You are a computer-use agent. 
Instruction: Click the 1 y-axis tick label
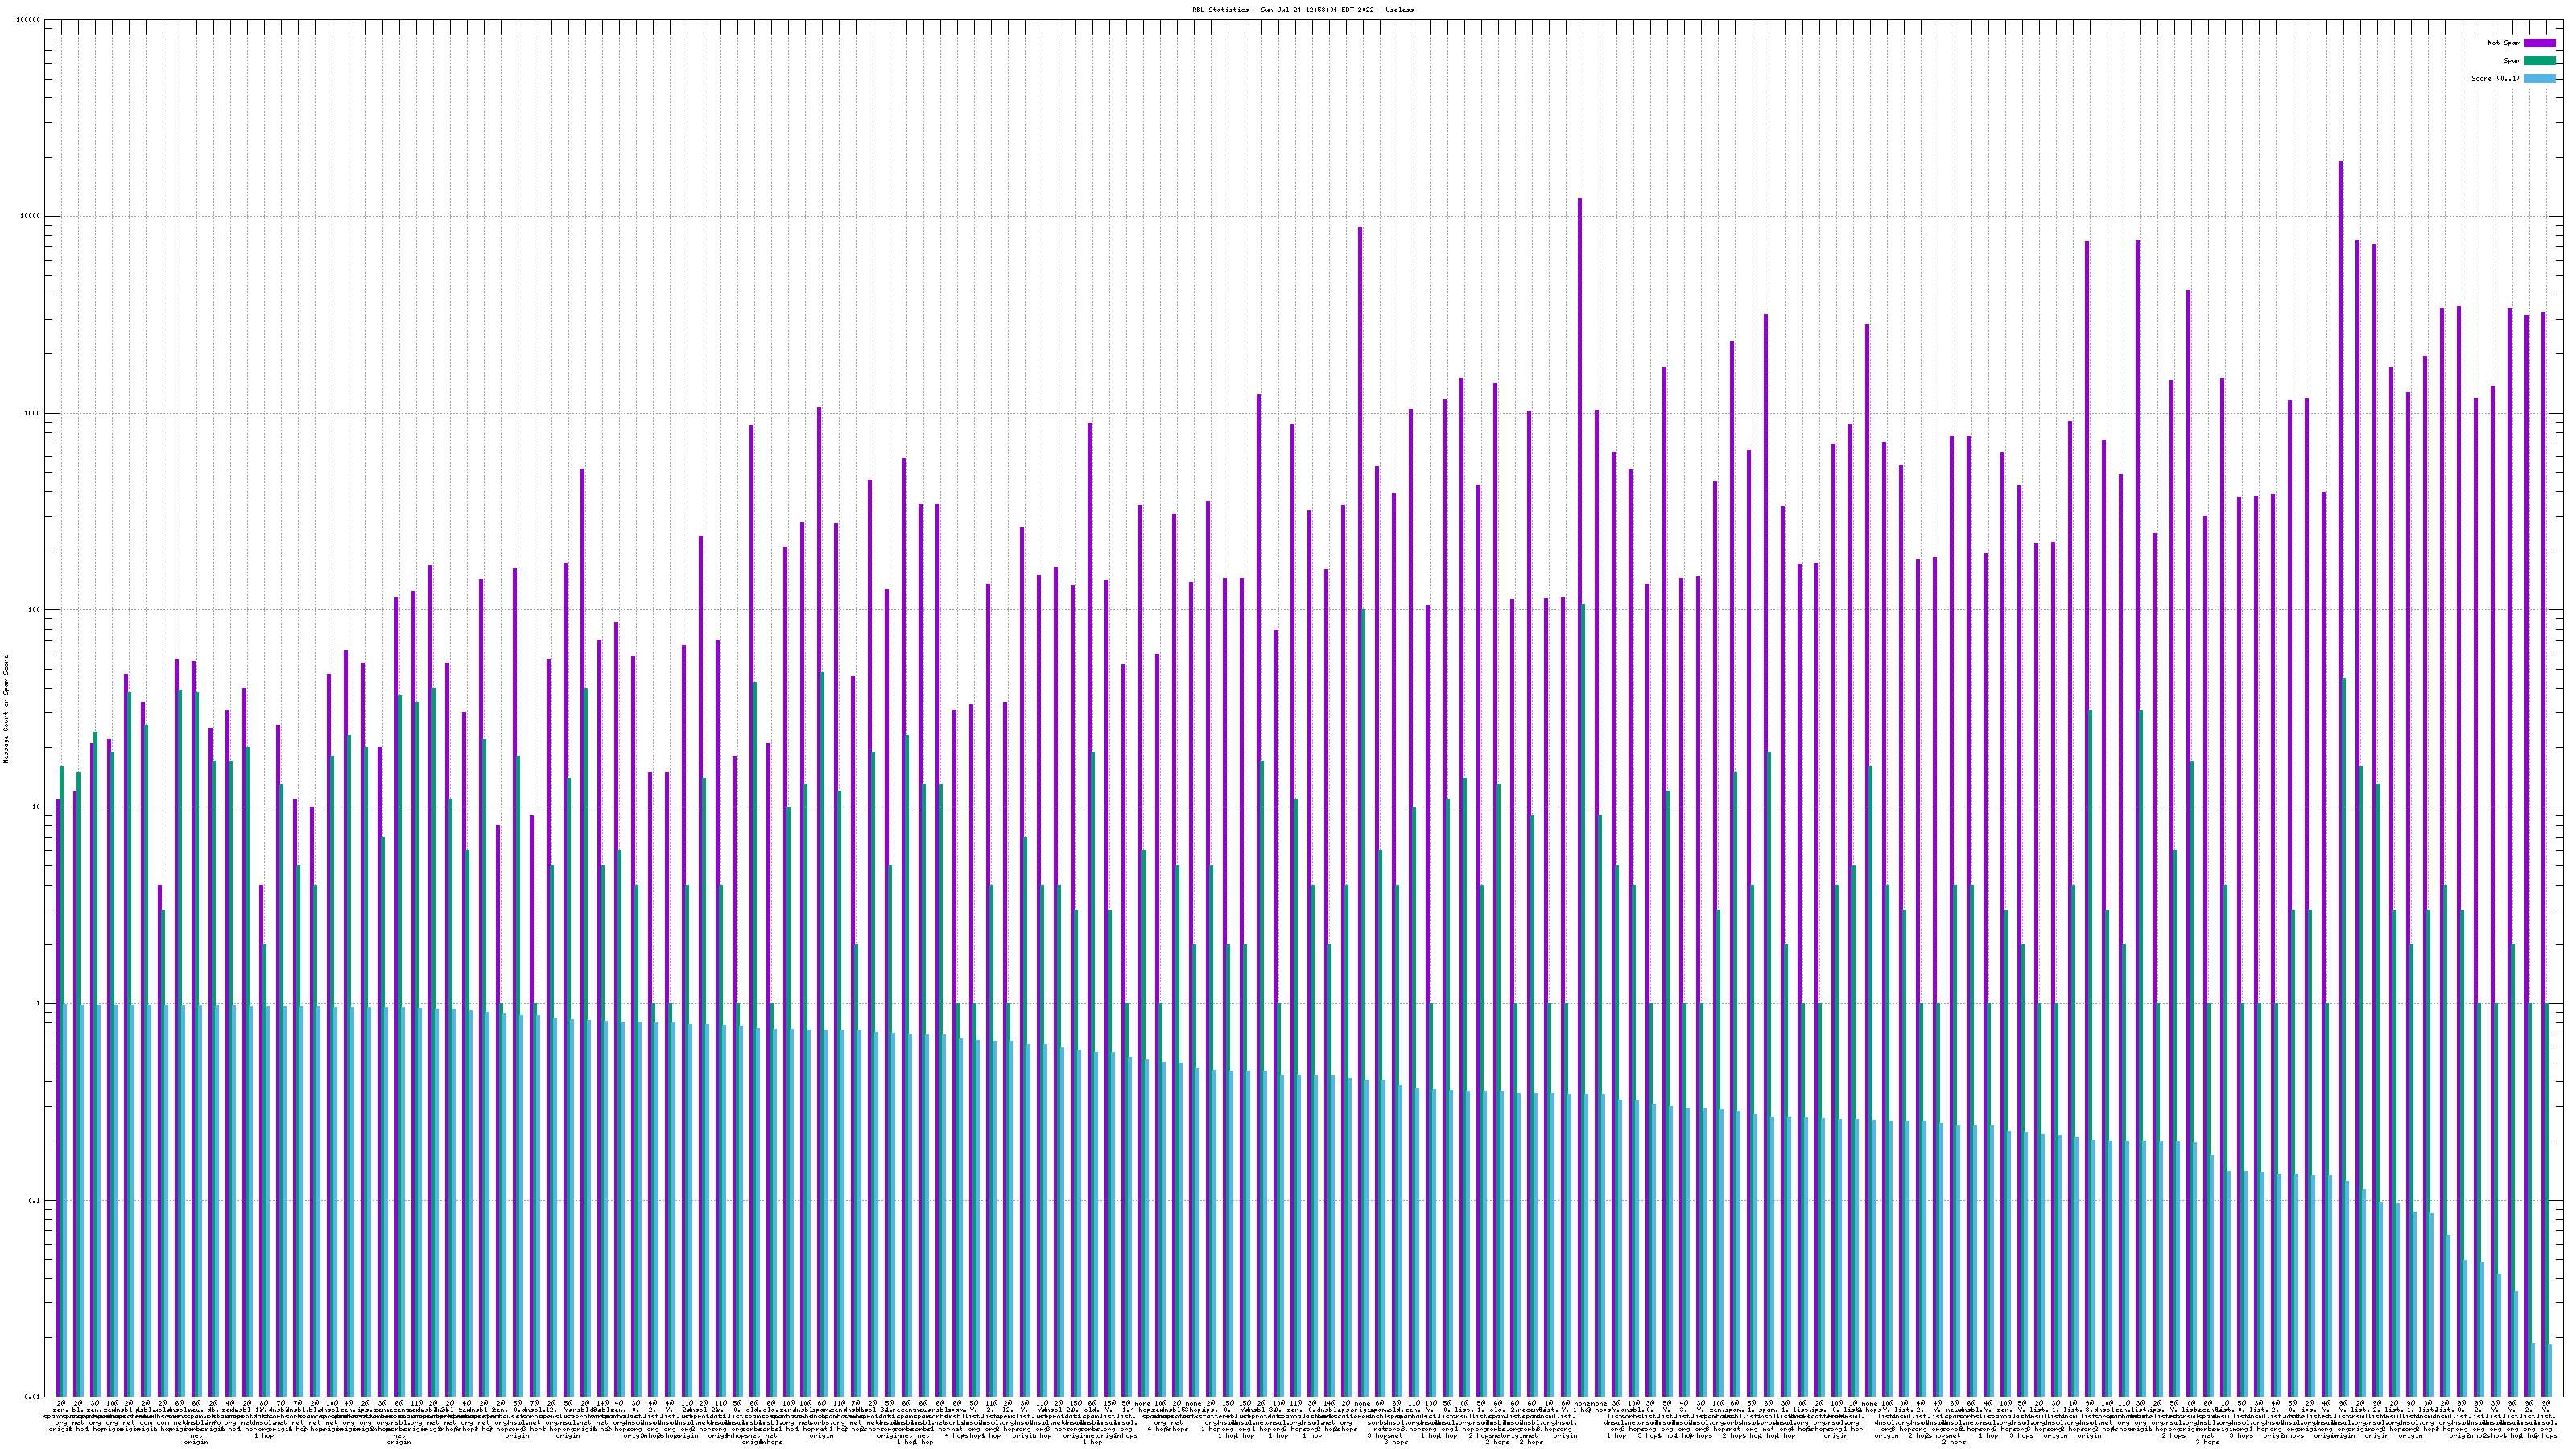click(x=39, y=1003)
